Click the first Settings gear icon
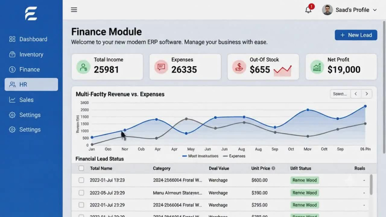The image size is (386, 217). (x=12, y=115)
